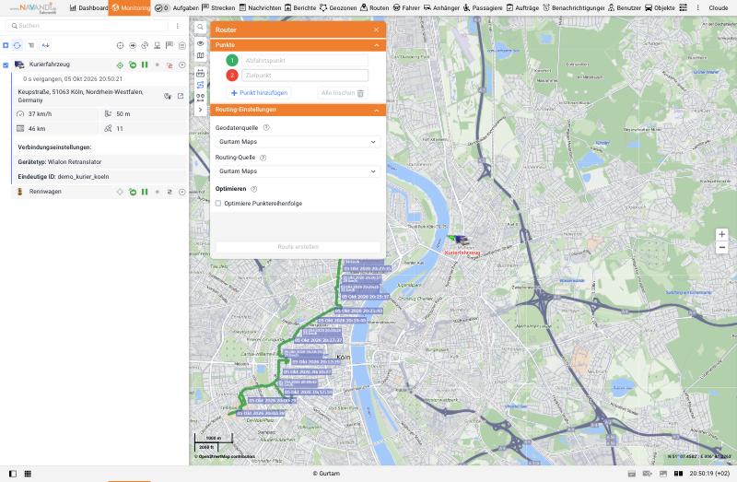
Task: Close the Router panel
Action: (377, 29)
